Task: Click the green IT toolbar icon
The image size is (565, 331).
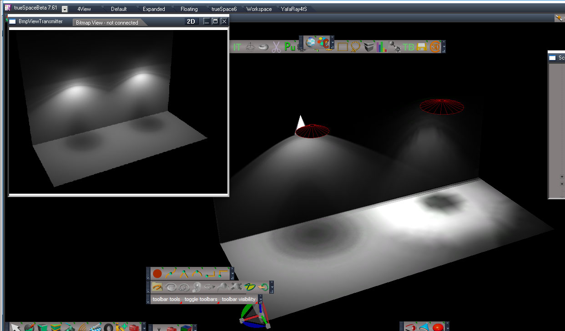Action: [x=237, y=46]
